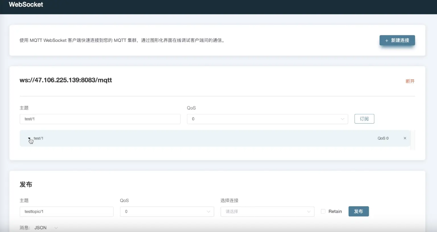Expand the 选择连接 dropdown
The image size is (437, 232).
(267, 212)
